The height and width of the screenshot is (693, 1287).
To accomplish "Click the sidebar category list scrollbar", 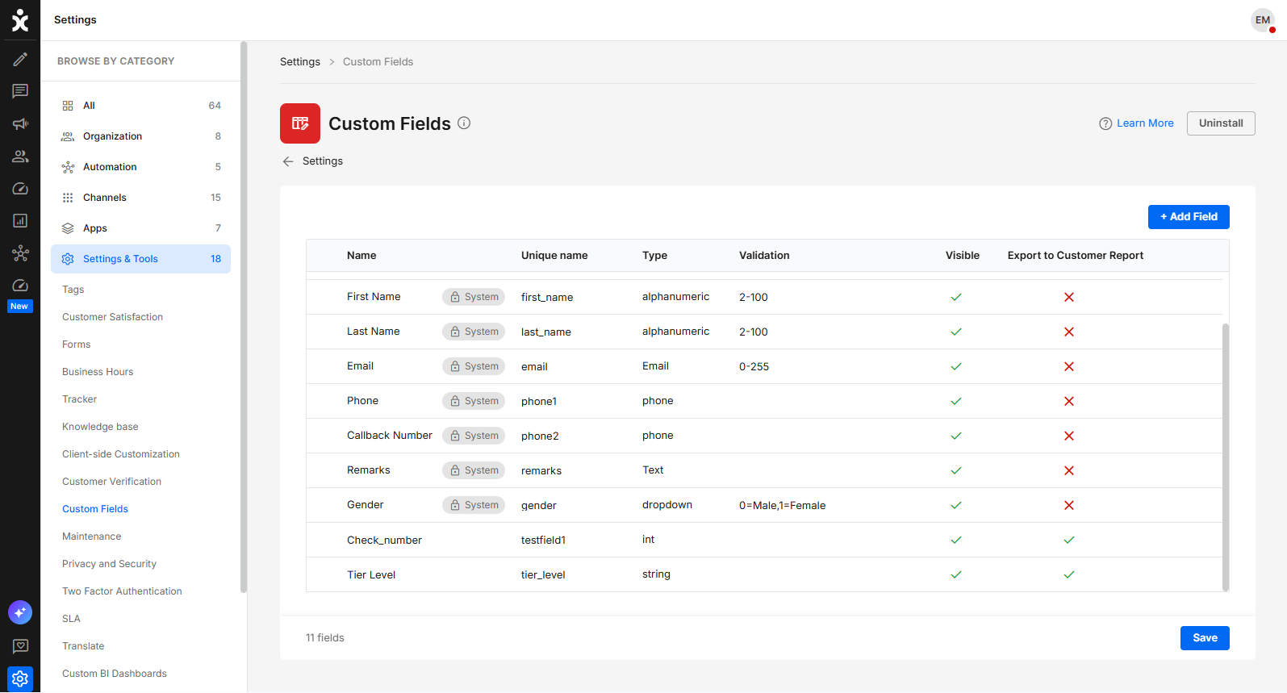I will 244,317.
